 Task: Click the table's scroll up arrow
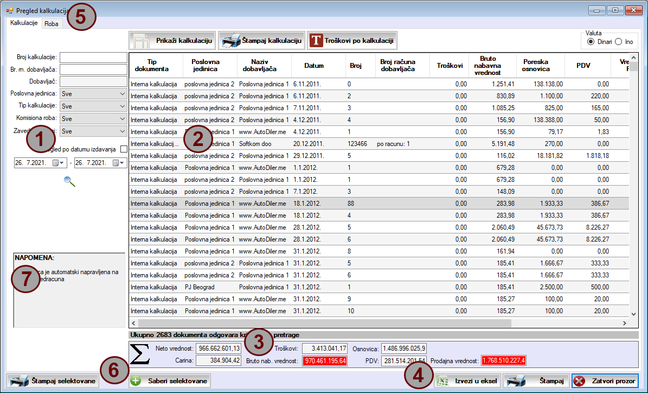coord(633,58)
